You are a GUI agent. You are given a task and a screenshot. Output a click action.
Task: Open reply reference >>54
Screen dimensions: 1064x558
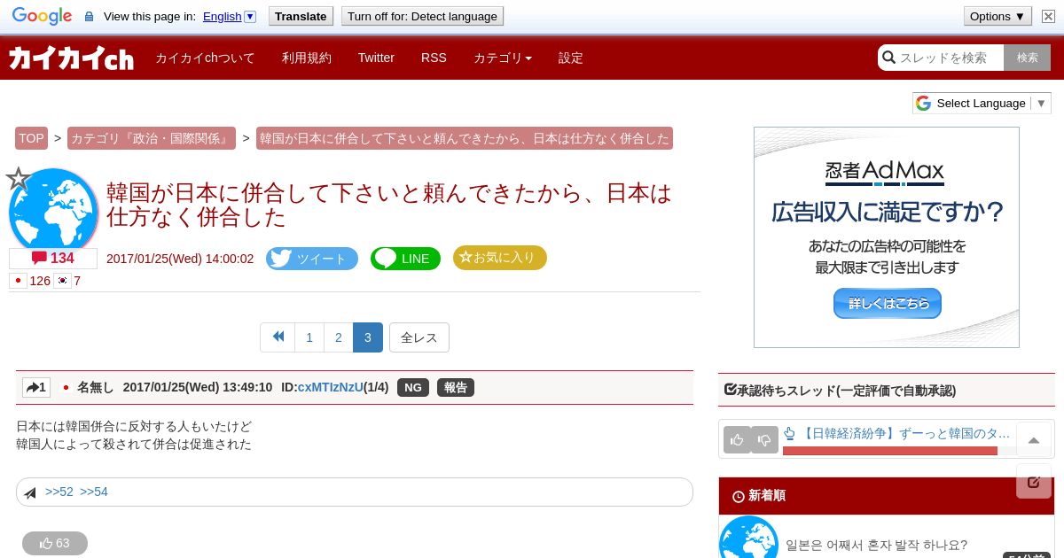click(x=94, y=492)
